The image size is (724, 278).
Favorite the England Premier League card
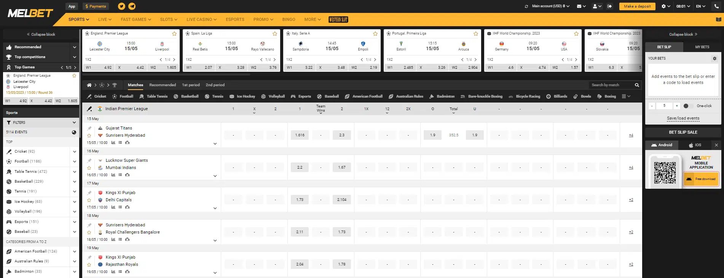174,34
